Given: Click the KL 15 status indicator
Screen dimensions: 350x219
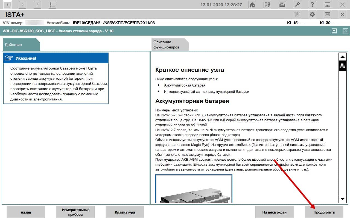Looking at the screenshot, I should pos(296,23).
